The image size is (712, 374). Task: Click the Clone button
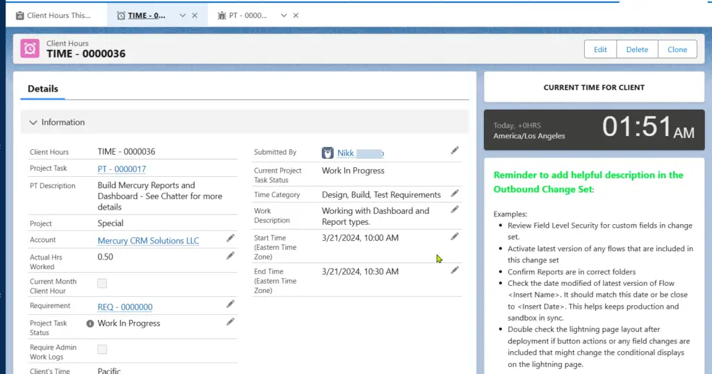tap(677, 49)
